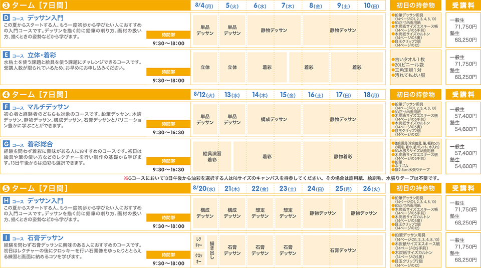Click 古いタオル1枚 item in E course
This screenshot has height=268, width=481.
point(408,60)
